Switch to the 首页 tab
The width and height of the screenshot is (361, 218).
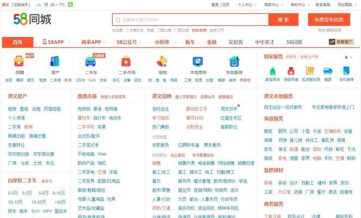coord(18,42)
